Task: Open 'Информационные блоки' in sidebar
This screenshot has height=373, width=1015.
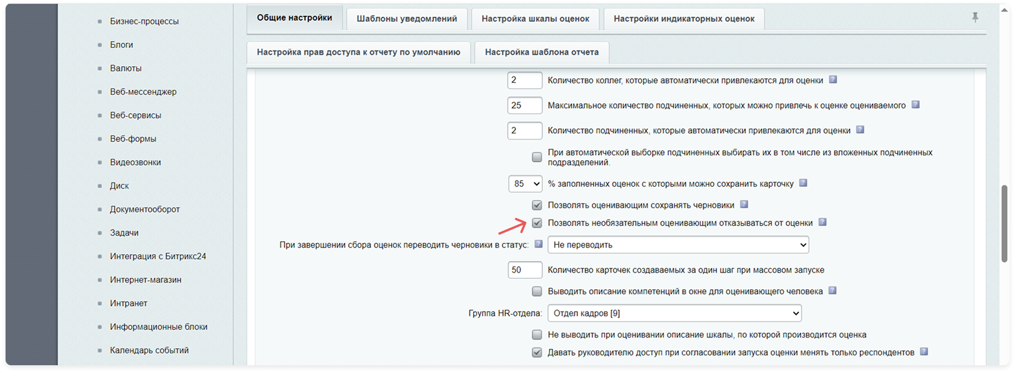Action: [159, 326]
